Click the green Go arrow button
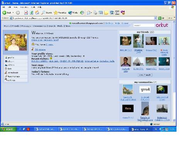193x144 pixels. point(160,18)
